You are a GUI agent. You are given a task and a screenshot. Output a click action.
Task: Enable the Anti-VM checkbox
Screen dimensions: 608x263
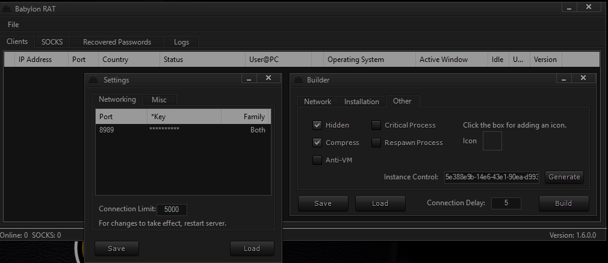[x=317, y=160]
